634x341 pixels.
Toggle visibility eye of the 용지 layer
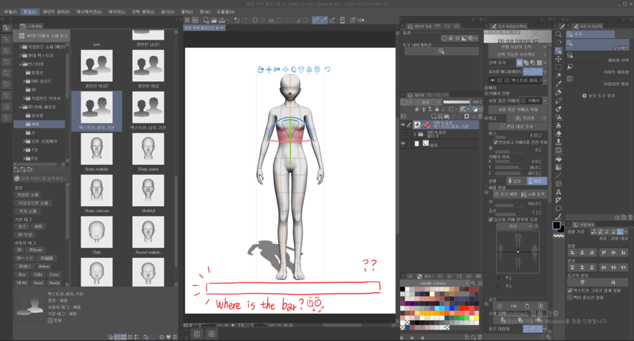click(403, 143)
